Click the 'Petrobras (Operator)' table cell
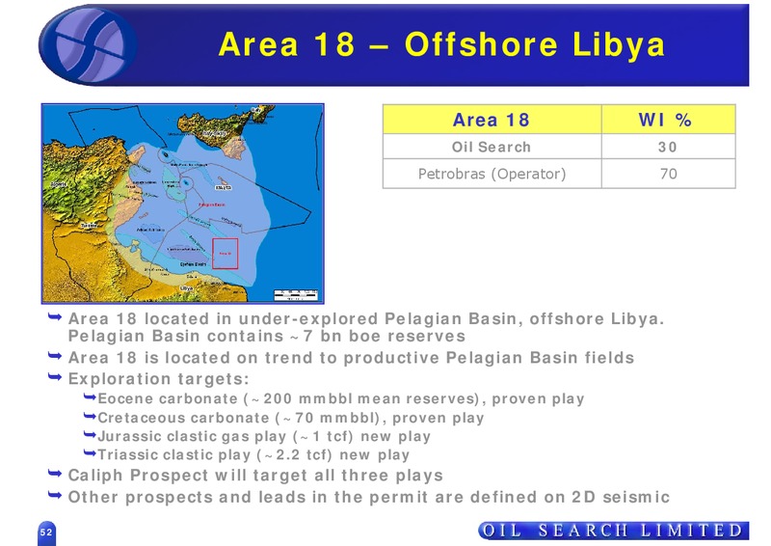This screenshot has width=771, height=546. [x=492, y=174]
